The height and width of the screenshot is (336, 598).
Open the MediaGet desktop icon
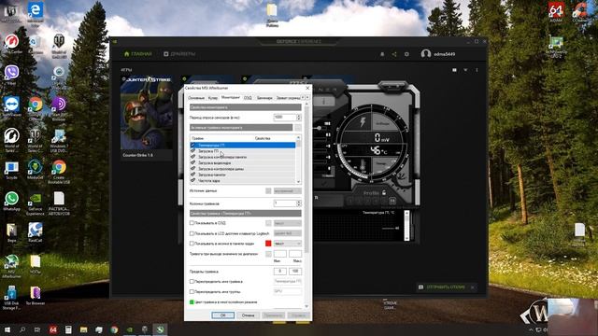click(36, 170)
